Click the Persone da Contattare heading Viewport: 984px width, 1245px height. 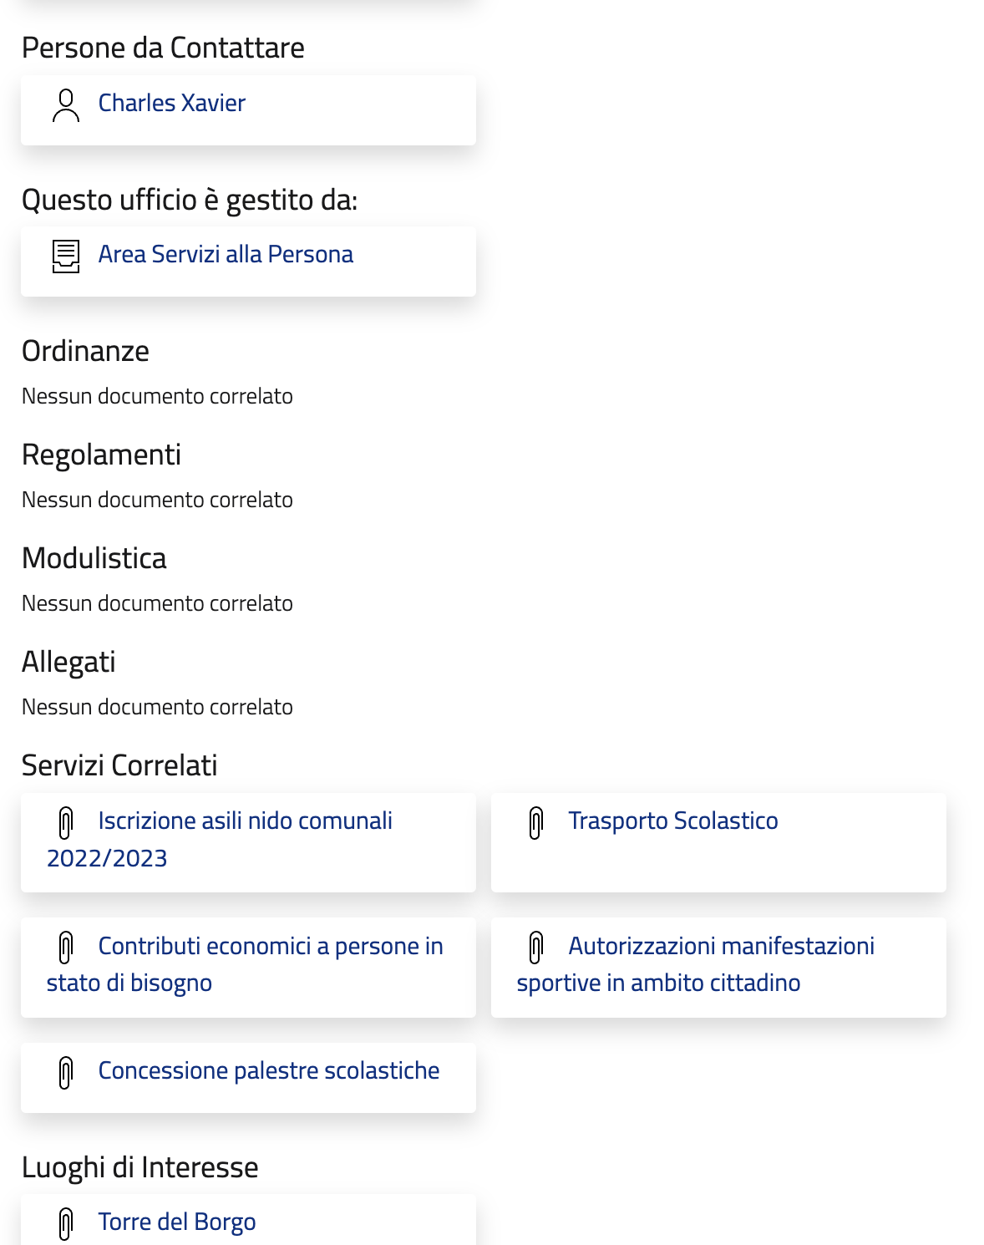tap(163, 48)
